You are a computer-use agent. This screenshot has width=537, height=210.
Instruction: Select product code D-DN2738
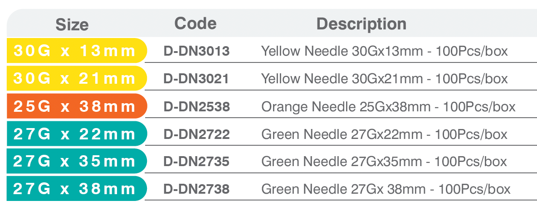(x=196, y=189)
